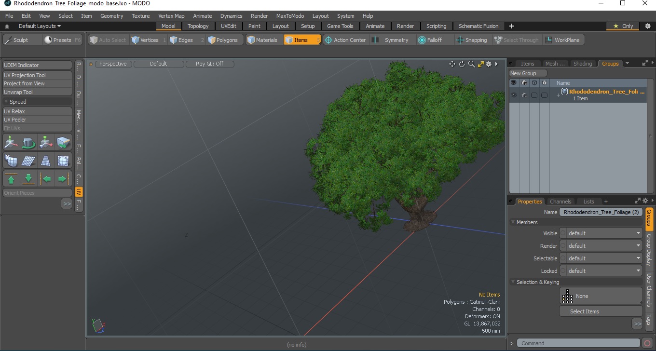The width and height of the screenshot is (656, 351).
Task: Click the third UV move tool icon
Action: (x=46, y=143)
